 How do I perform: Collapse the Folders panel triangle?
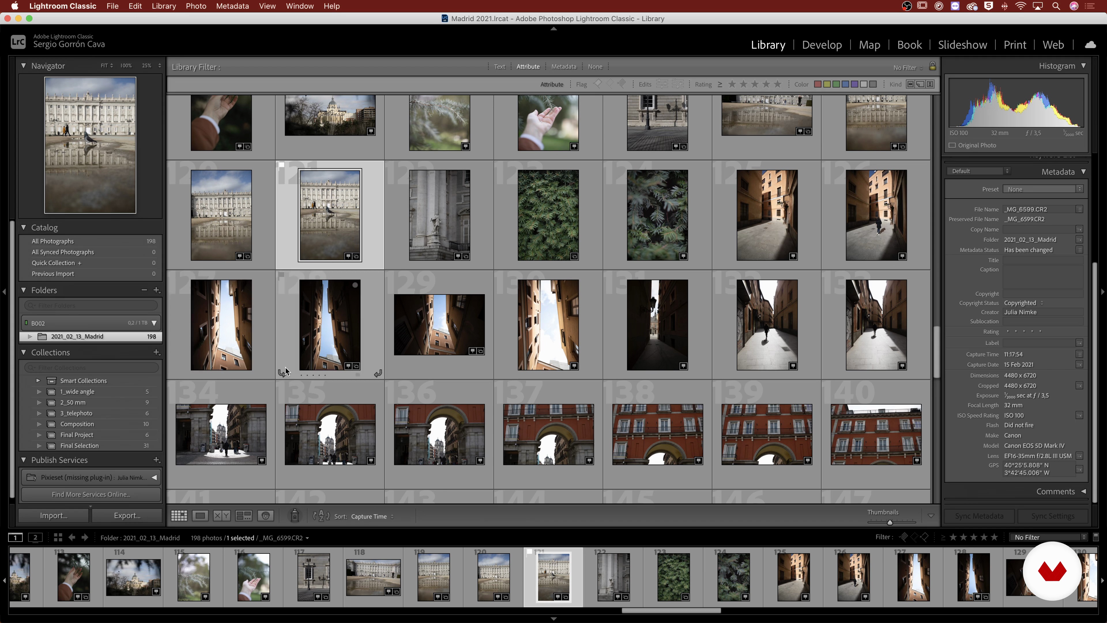tap(23, 290)
